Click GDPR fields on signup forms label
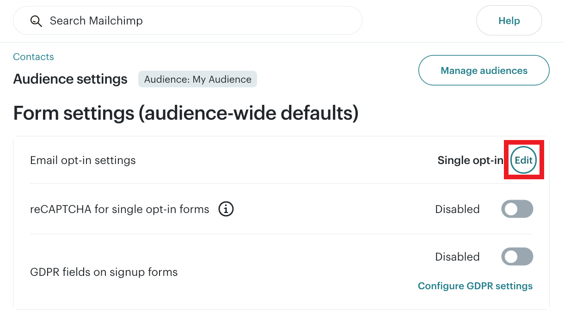This screenshot has width=564, height=323. [x=104, y=272]
